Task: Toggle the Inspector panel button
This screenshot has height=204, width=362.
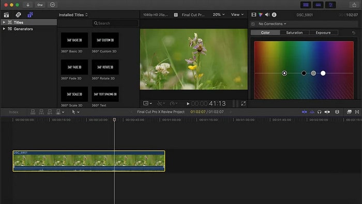Action: [x=330, y=5]
